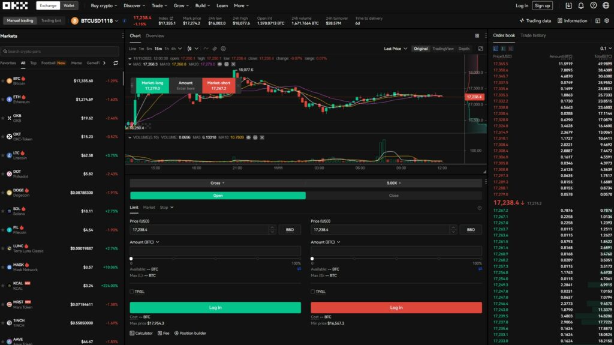
Task: Open the Cross margin mode dropdown
Action: [x=217, y=183]
